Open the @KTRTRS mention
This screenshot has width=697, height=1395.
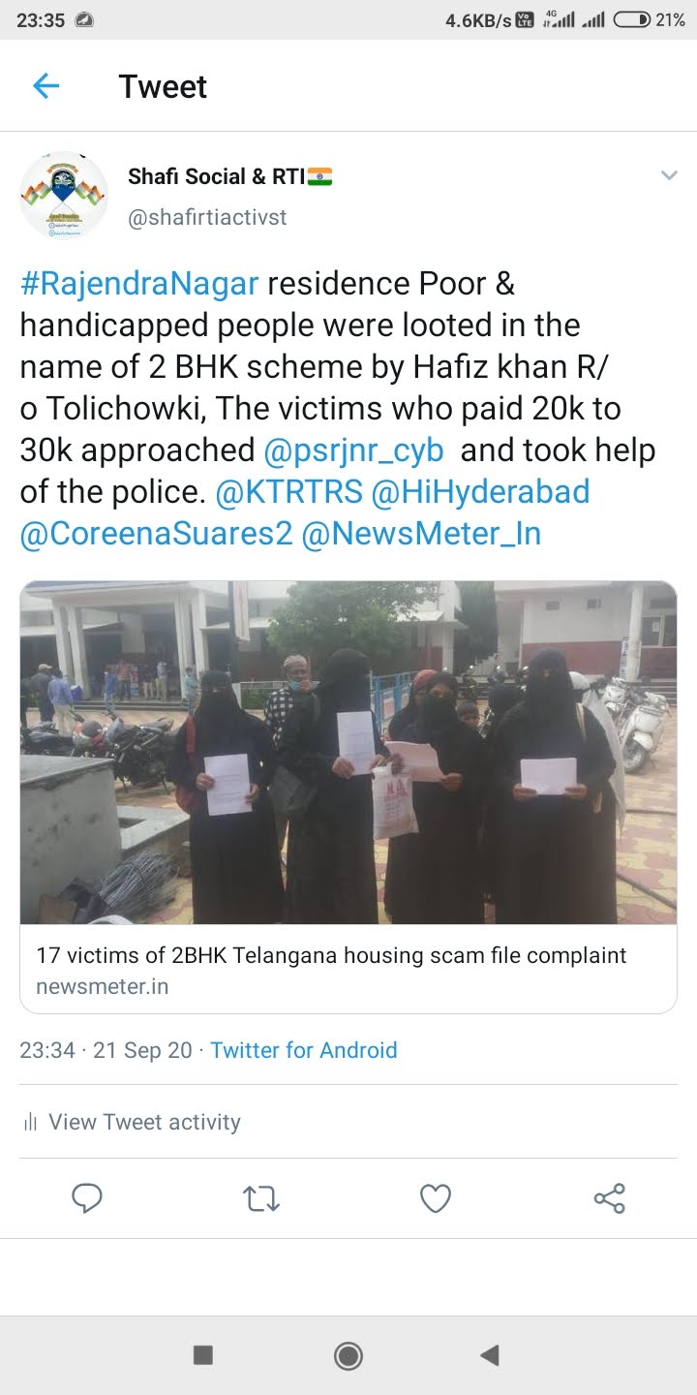coord(288,492)
